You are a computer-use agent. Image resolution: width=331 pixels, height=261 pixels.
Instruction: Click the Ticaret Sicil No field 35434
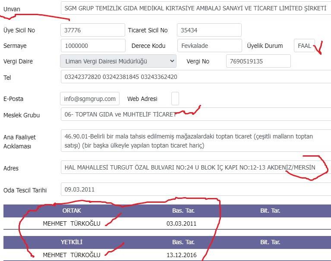209,30
